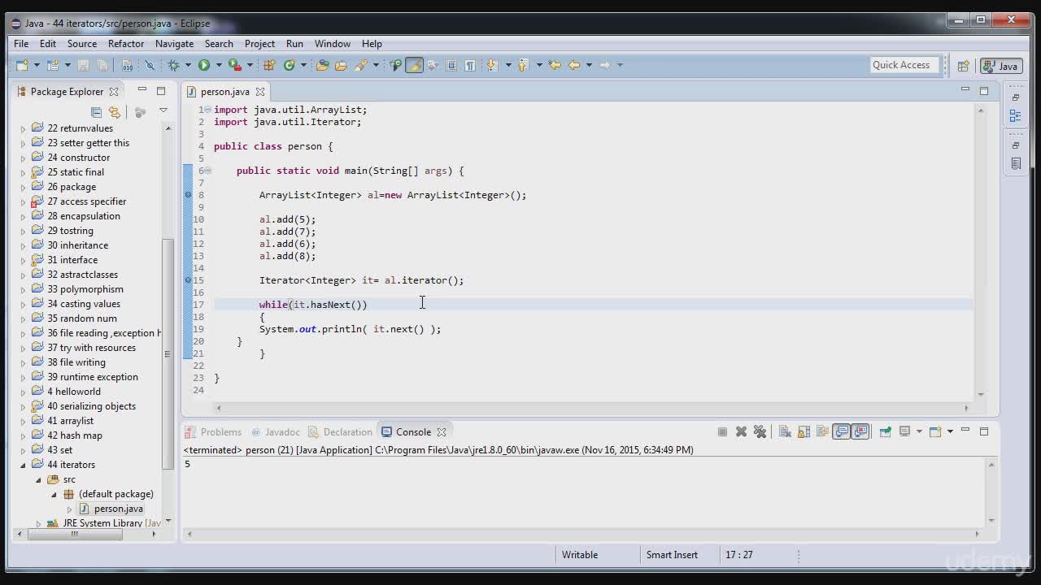Screen dimensions: 1041x585
Task: Click the Open Type icon
Action: (x=323, y=65)
